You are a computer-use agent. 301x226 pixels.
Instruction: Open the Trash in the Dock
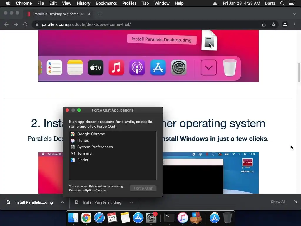click(x=228, y=218)
